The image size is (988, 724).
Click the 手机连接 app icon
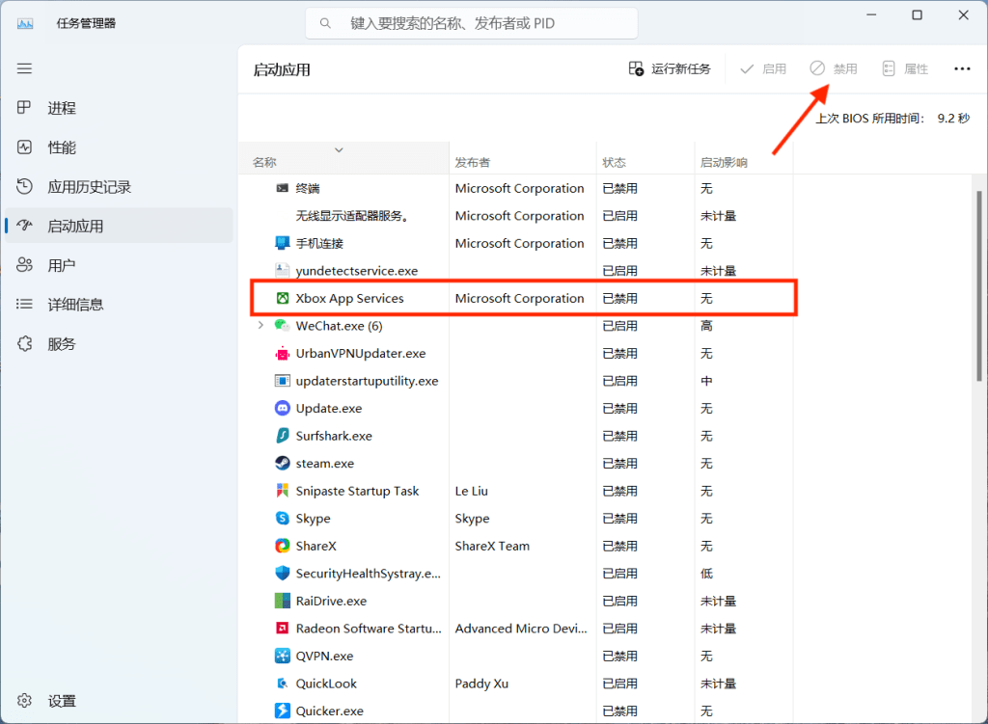click(x=283, y=243)
